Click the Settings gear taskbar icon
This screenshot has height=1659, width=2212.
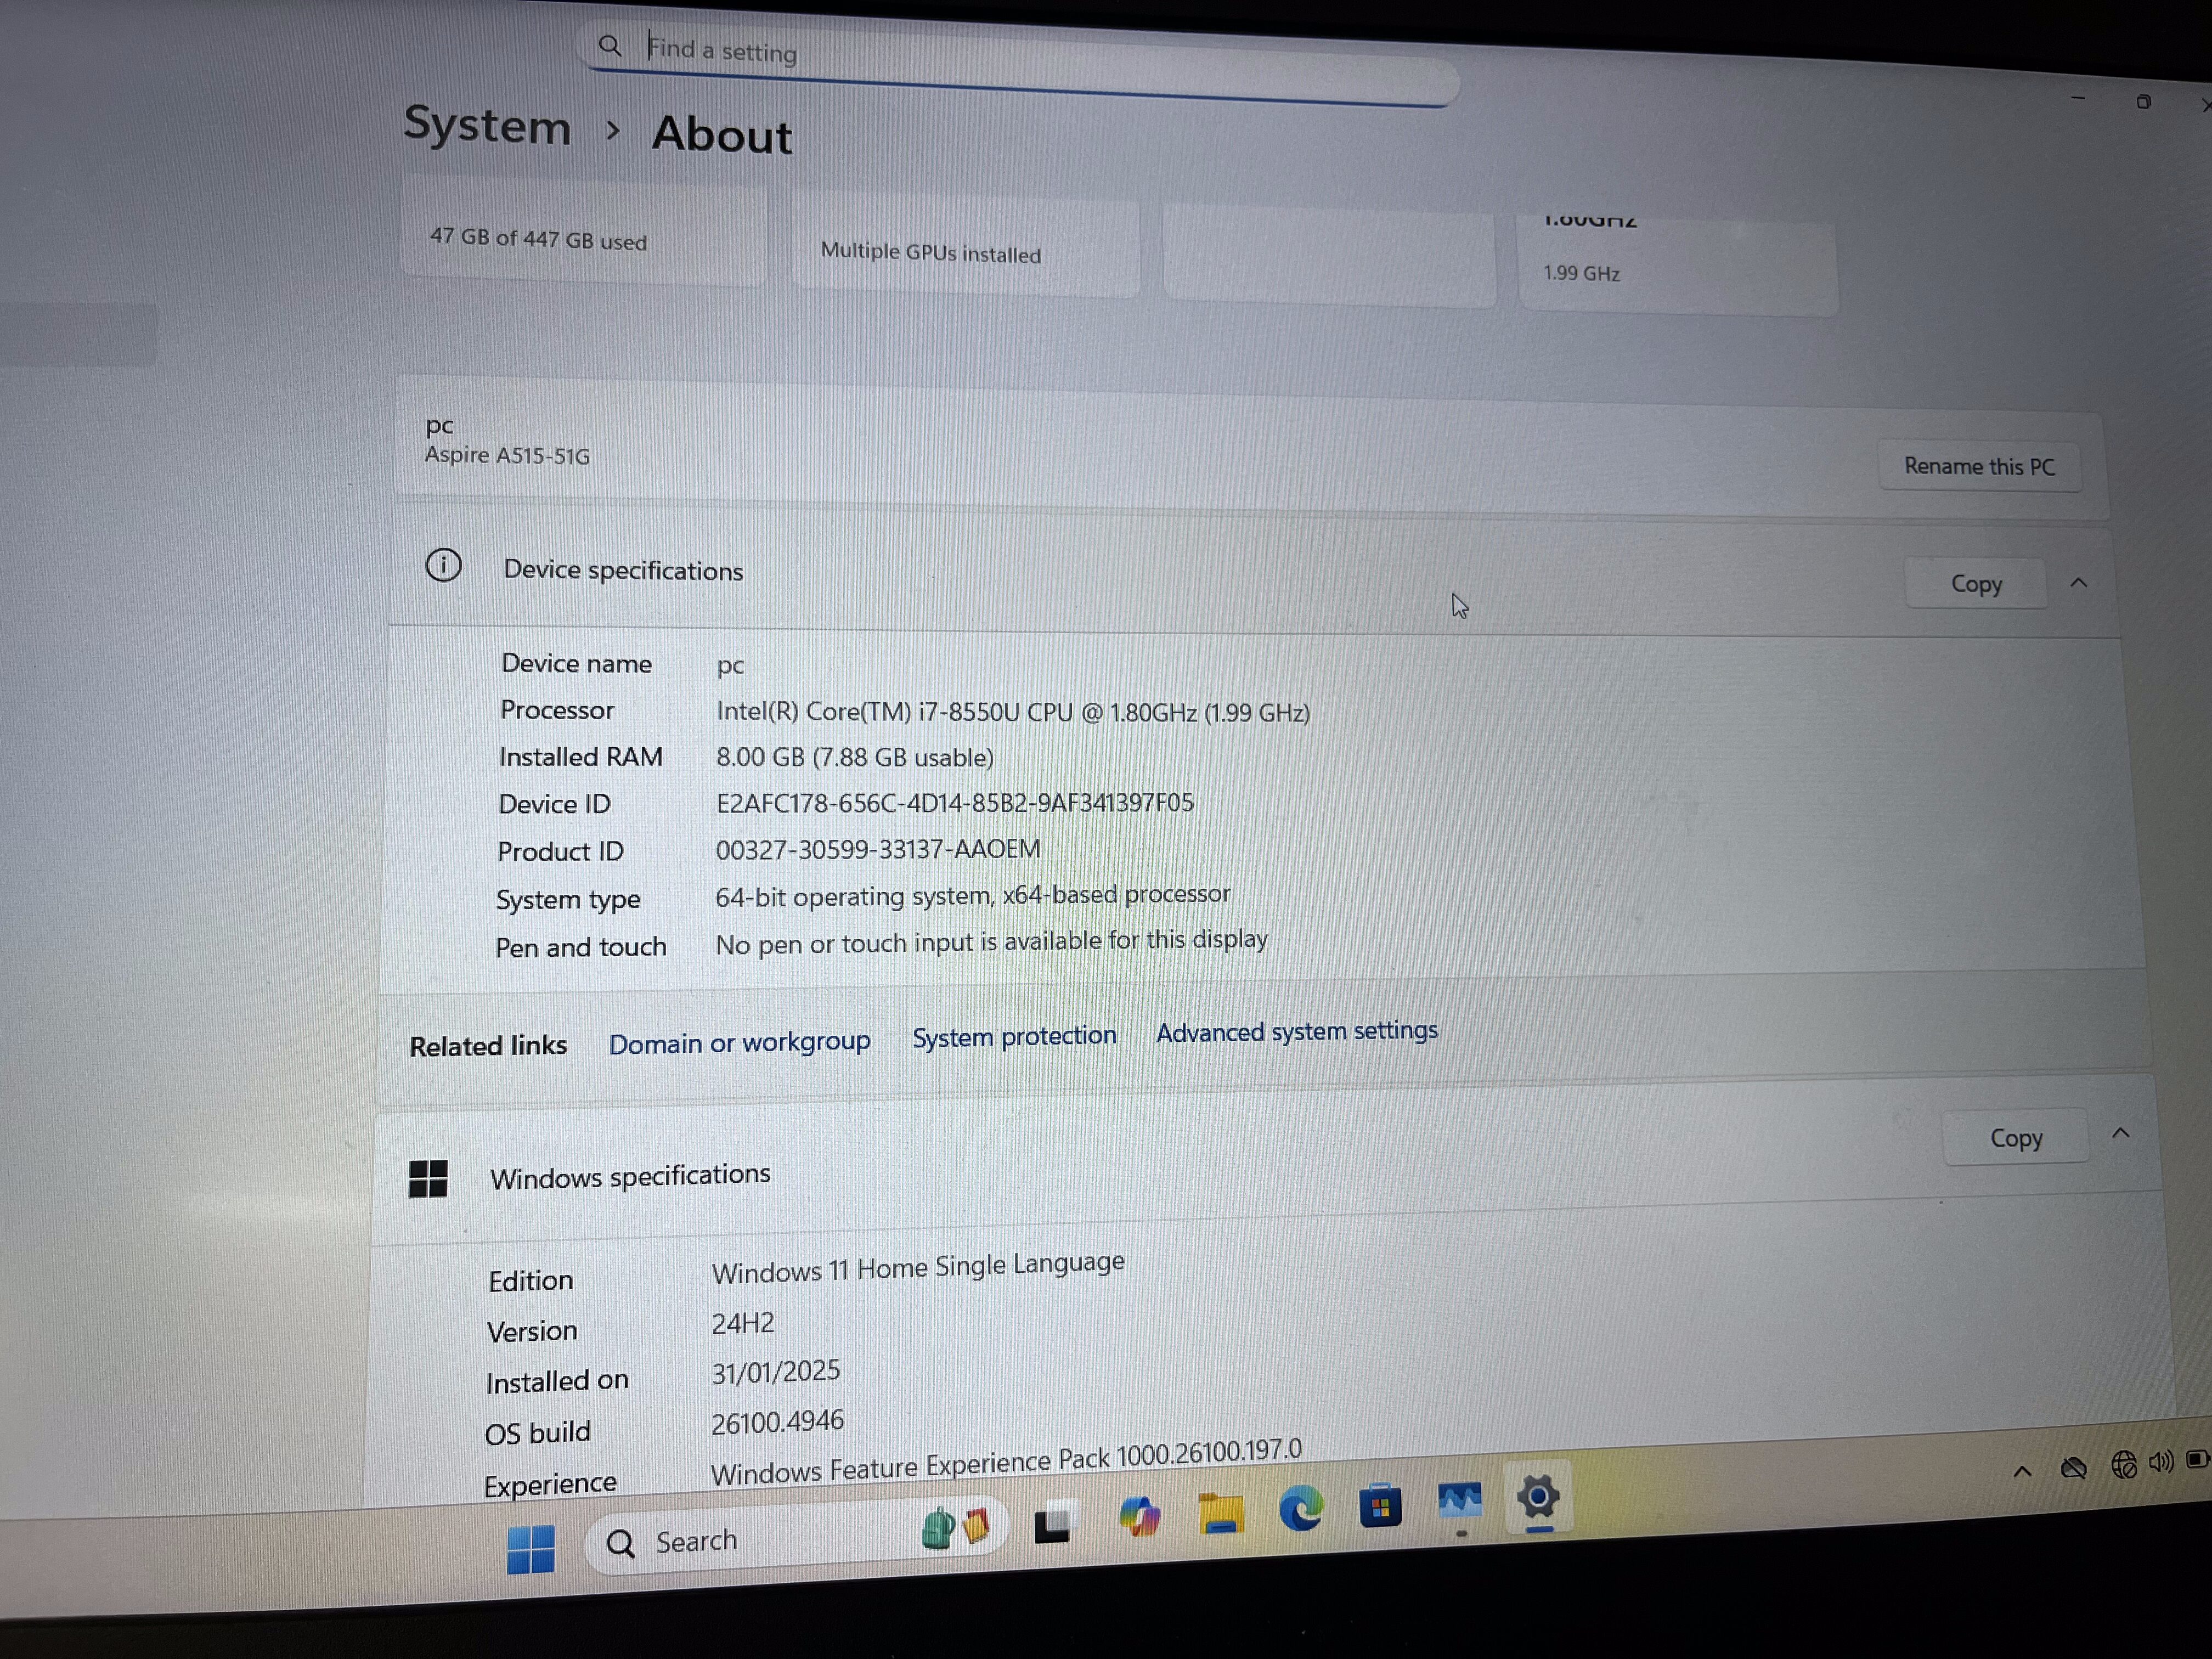click(x=1538, y=1497)
